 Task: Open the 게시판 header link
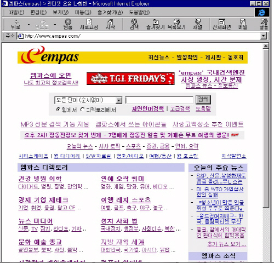click(213, 58)
